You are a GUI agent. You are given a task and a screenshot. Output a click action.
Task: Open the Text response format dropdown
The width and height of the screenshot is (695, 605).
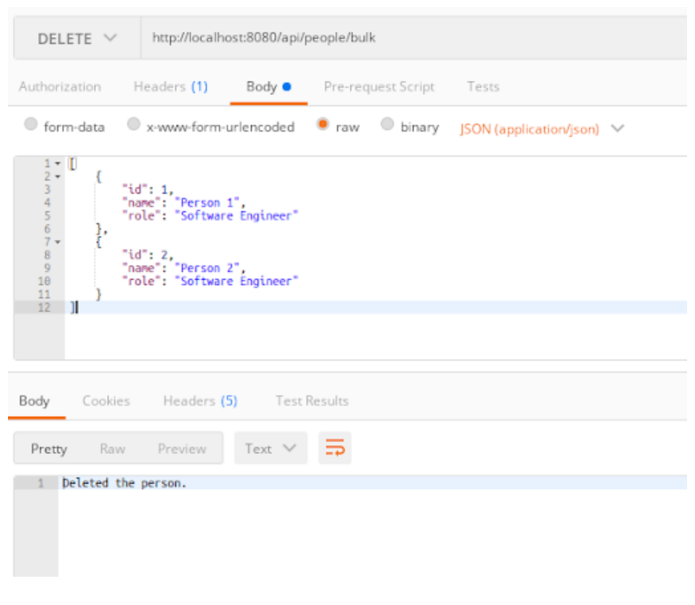tap(271, 448)
